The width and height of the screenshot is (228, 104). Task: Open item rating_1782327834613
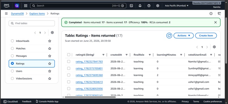89,82
